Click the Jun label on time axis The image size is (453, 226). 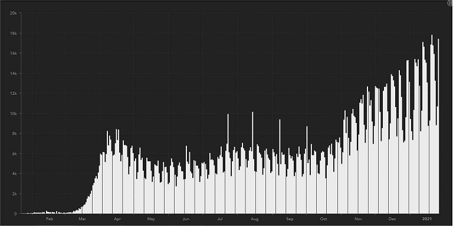tap(186, 219)
